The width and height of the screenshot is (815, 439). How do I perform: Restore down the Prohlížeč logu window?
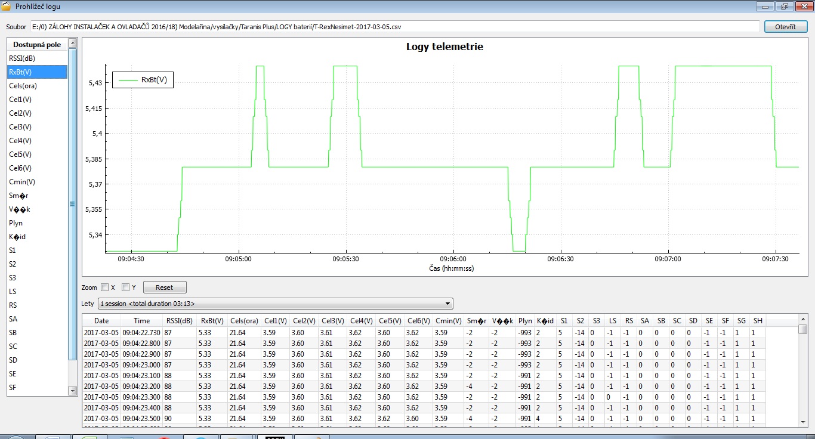click(783, 7)
